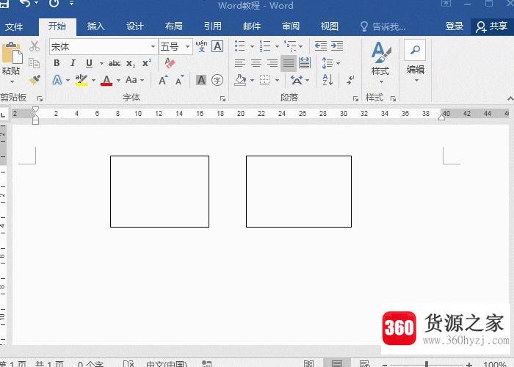Click the phonetic guide wén icon
Viewport: 514px width, 367px height.
point(201,46)
